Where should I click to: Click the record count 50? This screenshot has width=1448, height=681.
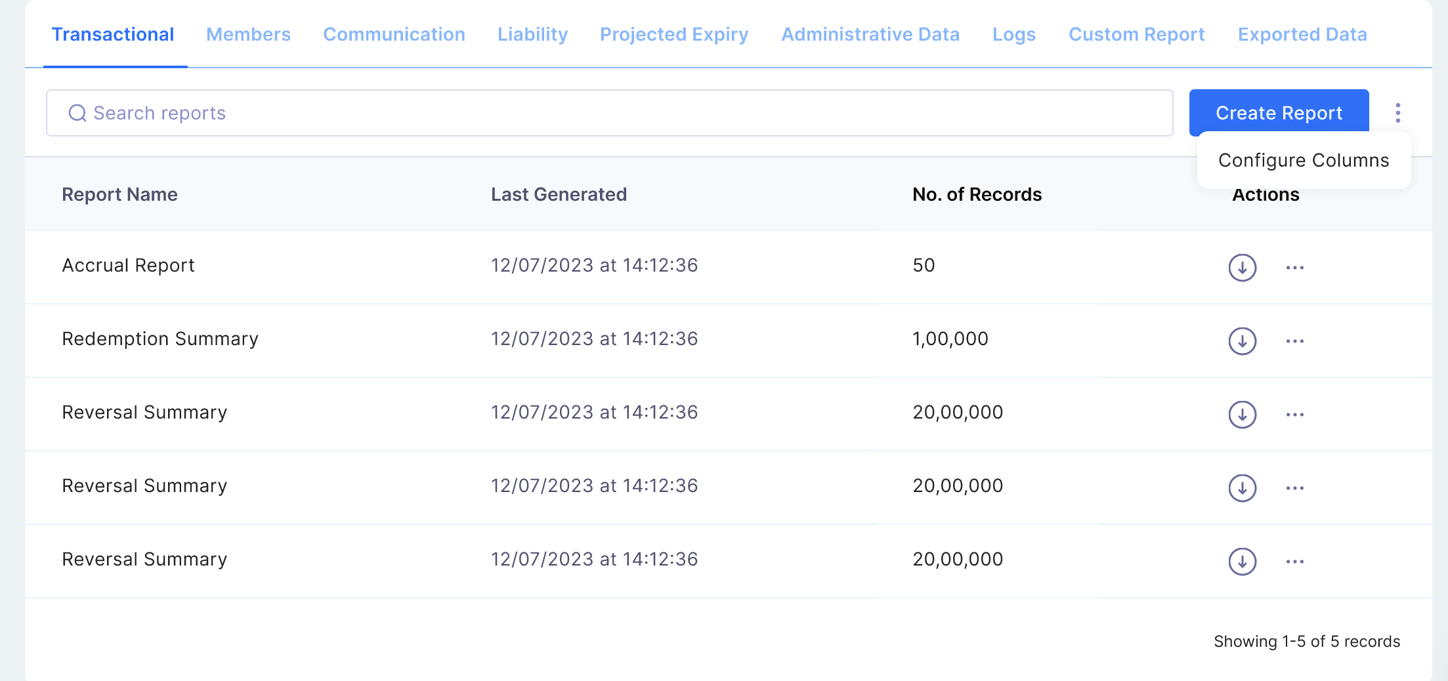[x=924, y=265]
